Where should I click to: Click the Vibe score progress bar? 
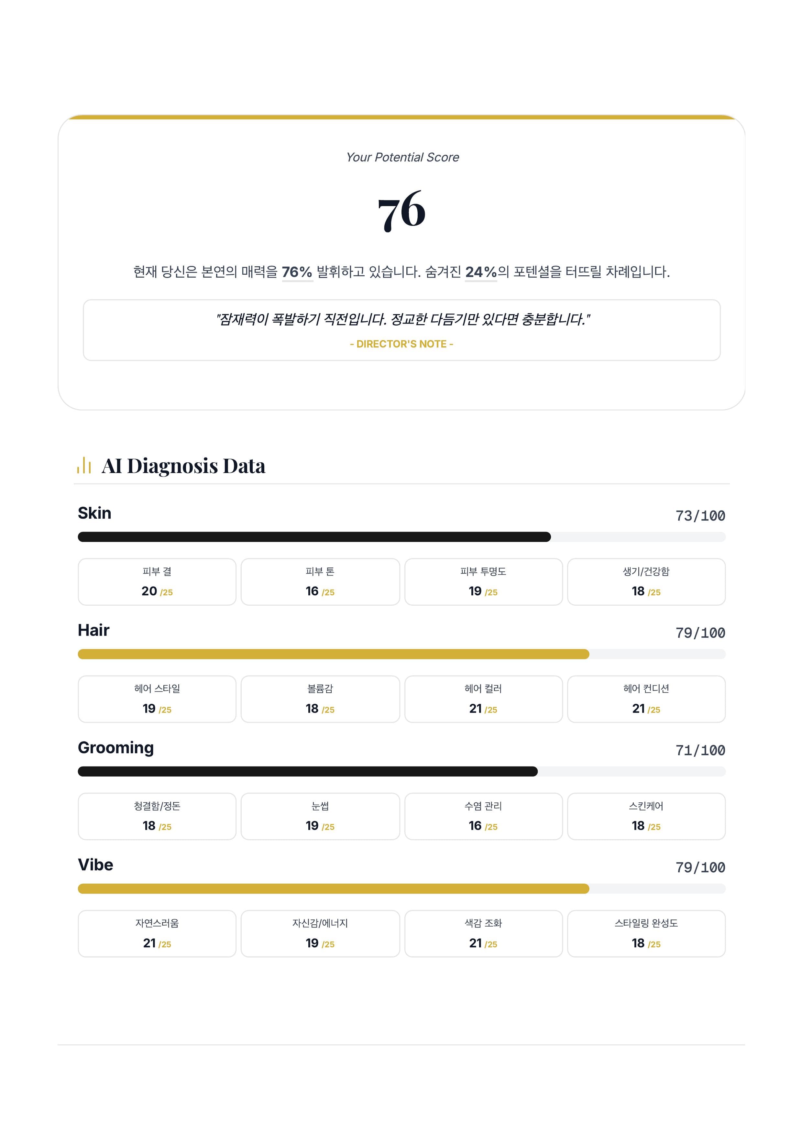click(401, 889)
